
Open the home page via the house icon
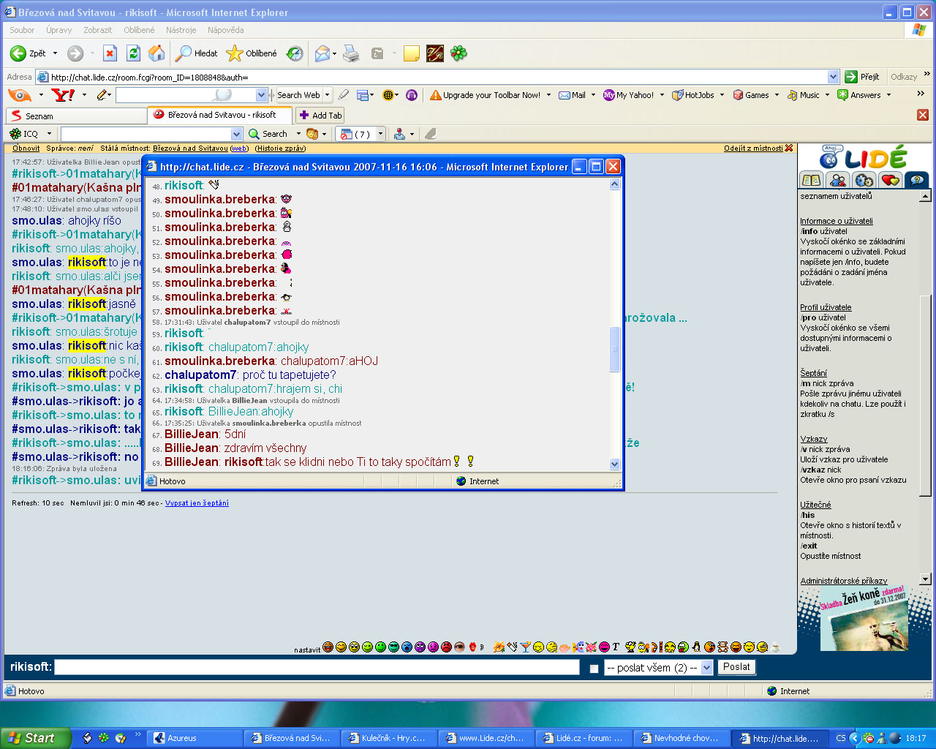156,53
